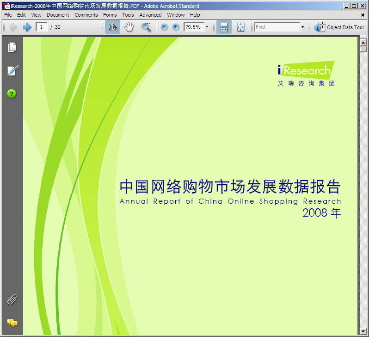Click the zoom in plus button

click(176, 27)
